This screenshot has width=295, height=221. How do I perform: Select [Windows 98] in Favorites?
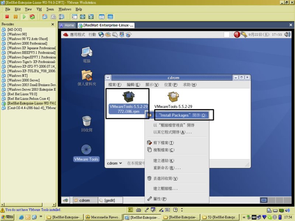[17, 34]
